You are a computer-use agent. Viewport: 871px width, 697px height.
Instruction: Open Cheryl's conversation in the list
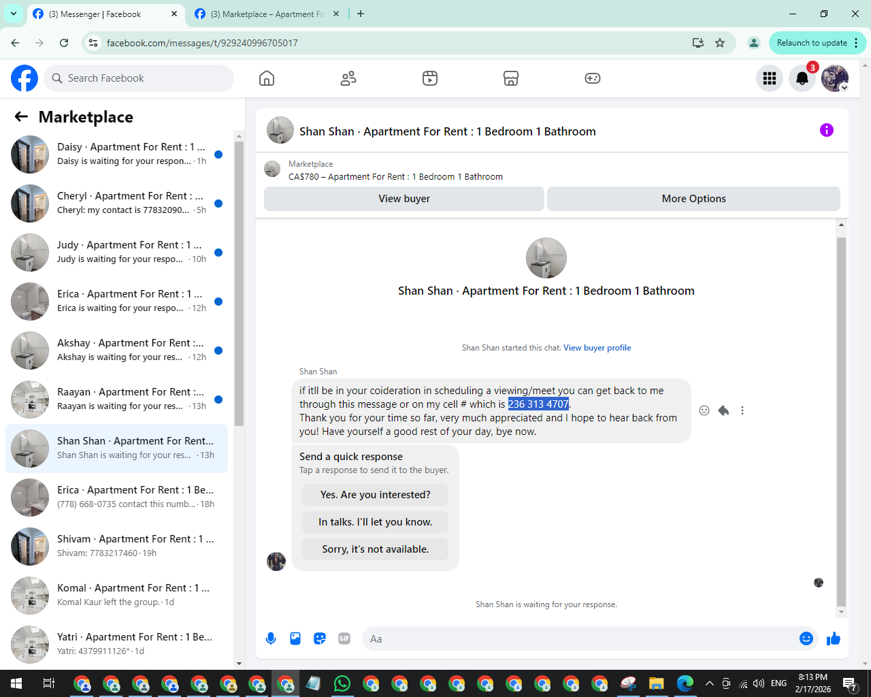tap(116, 204)
